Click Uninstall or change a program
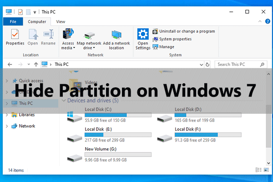This screenshot has width=273, height=182. pyautogui.click(x=184, y=31)
